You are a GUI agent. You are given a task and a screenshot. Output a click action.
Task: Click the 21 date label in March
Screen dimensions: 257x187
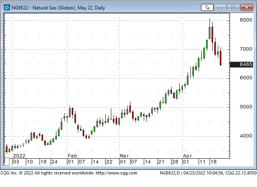click(x=161, y=162)
